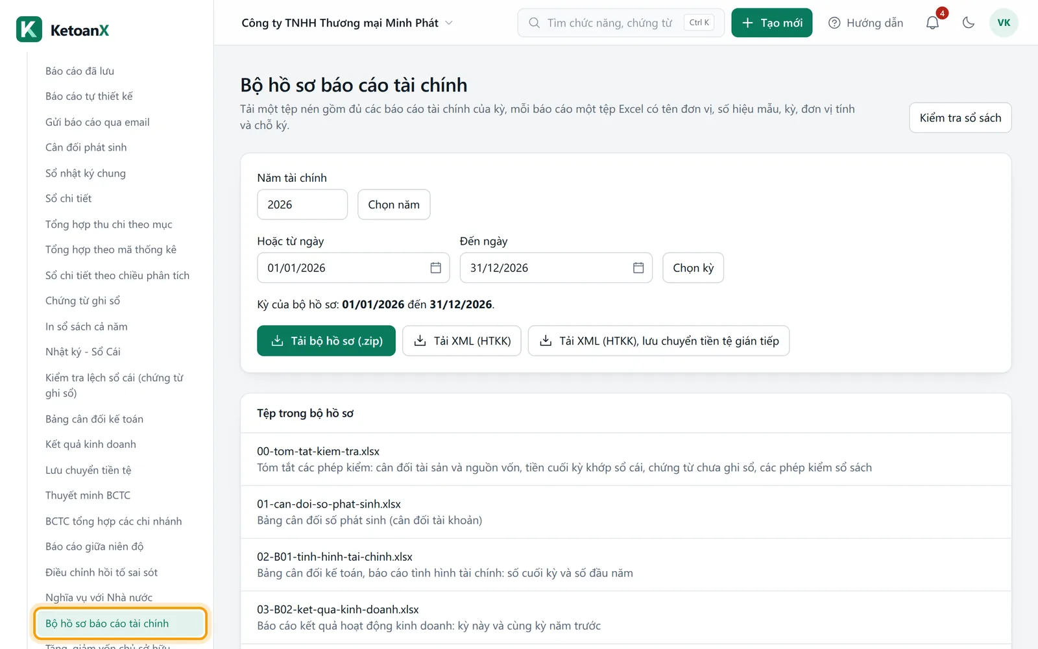Toggle dark mode moon icon
1038x649 pixels.
pyautogui.click(x=969, y=23)
